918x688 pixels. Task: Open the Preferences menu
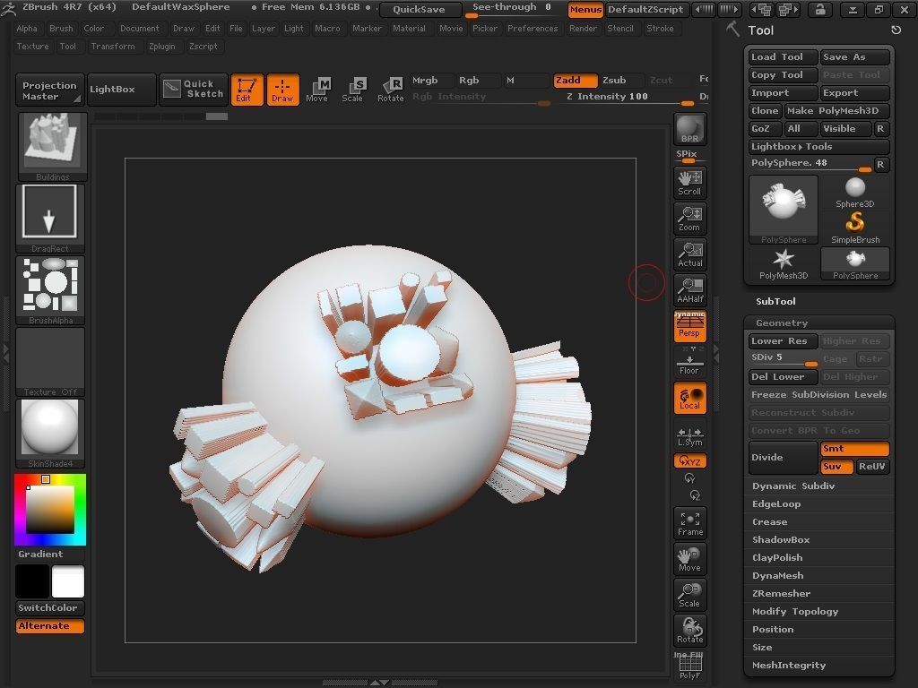click(x=533, y=28)
